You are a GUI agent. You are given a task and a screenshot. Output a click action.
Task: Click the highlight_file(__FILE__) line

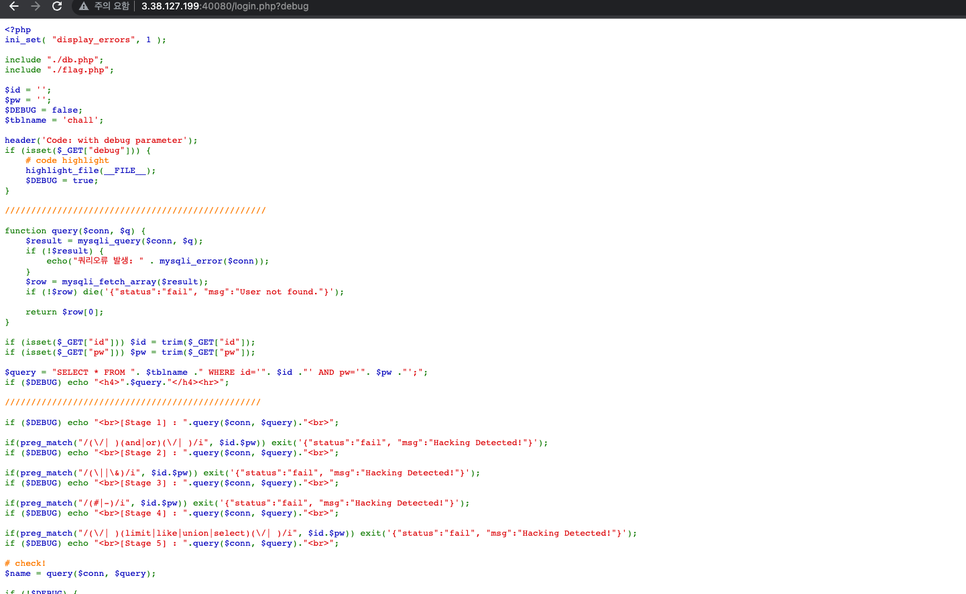[90, 170]
